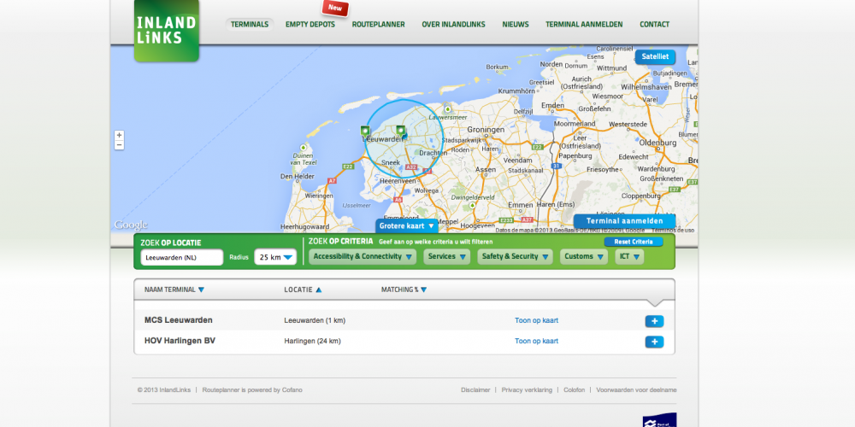855x427 pixels.
Task: Click the terminal marker near Harlingen on map
Action: 365,132
